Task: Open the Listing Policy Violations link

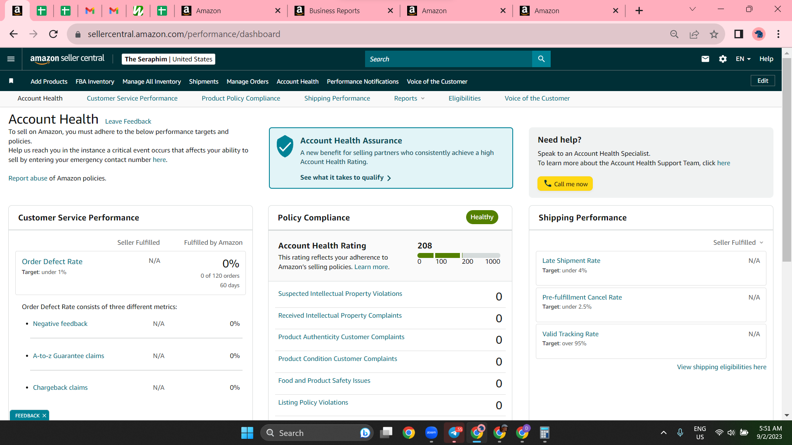Action: pos(313,403)
